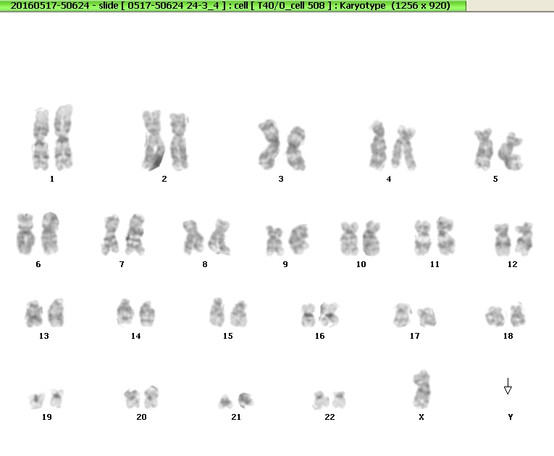
Task: Select the chromosome 15 pair
Action: [228, 312]
